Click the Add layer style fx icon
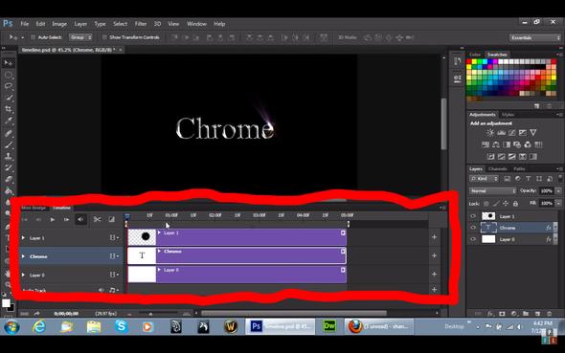The width and height of the screenshot is (565, 353). tap(490, 314)
